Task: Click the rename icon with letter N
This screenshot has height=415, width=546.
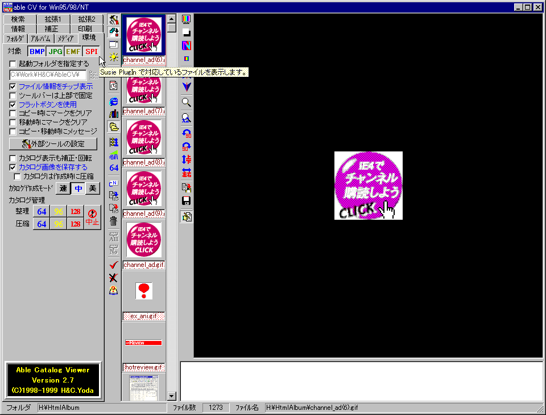Action: [x=114, y=183]
